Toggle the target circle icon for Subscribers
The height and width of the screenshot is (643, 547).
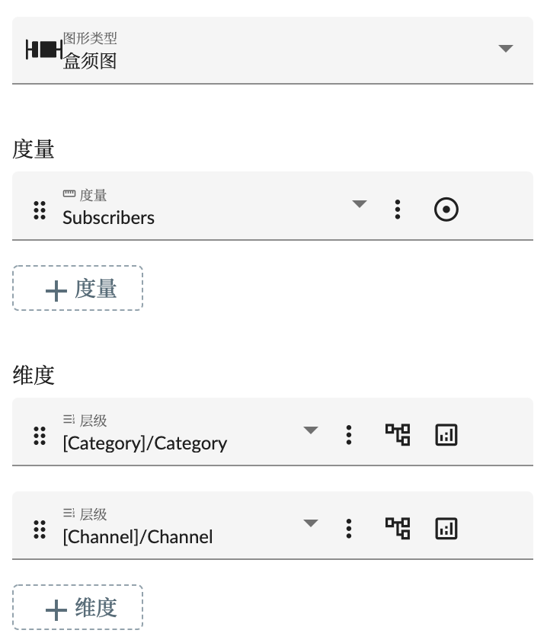coord(446,210)
